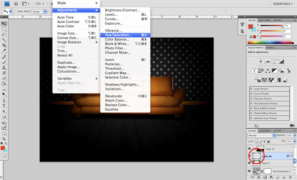Viewport: 297px width, 180px height.
Task: Open layer style fx button at bottom
Action: pyautogui.click(x=258, y=178)
